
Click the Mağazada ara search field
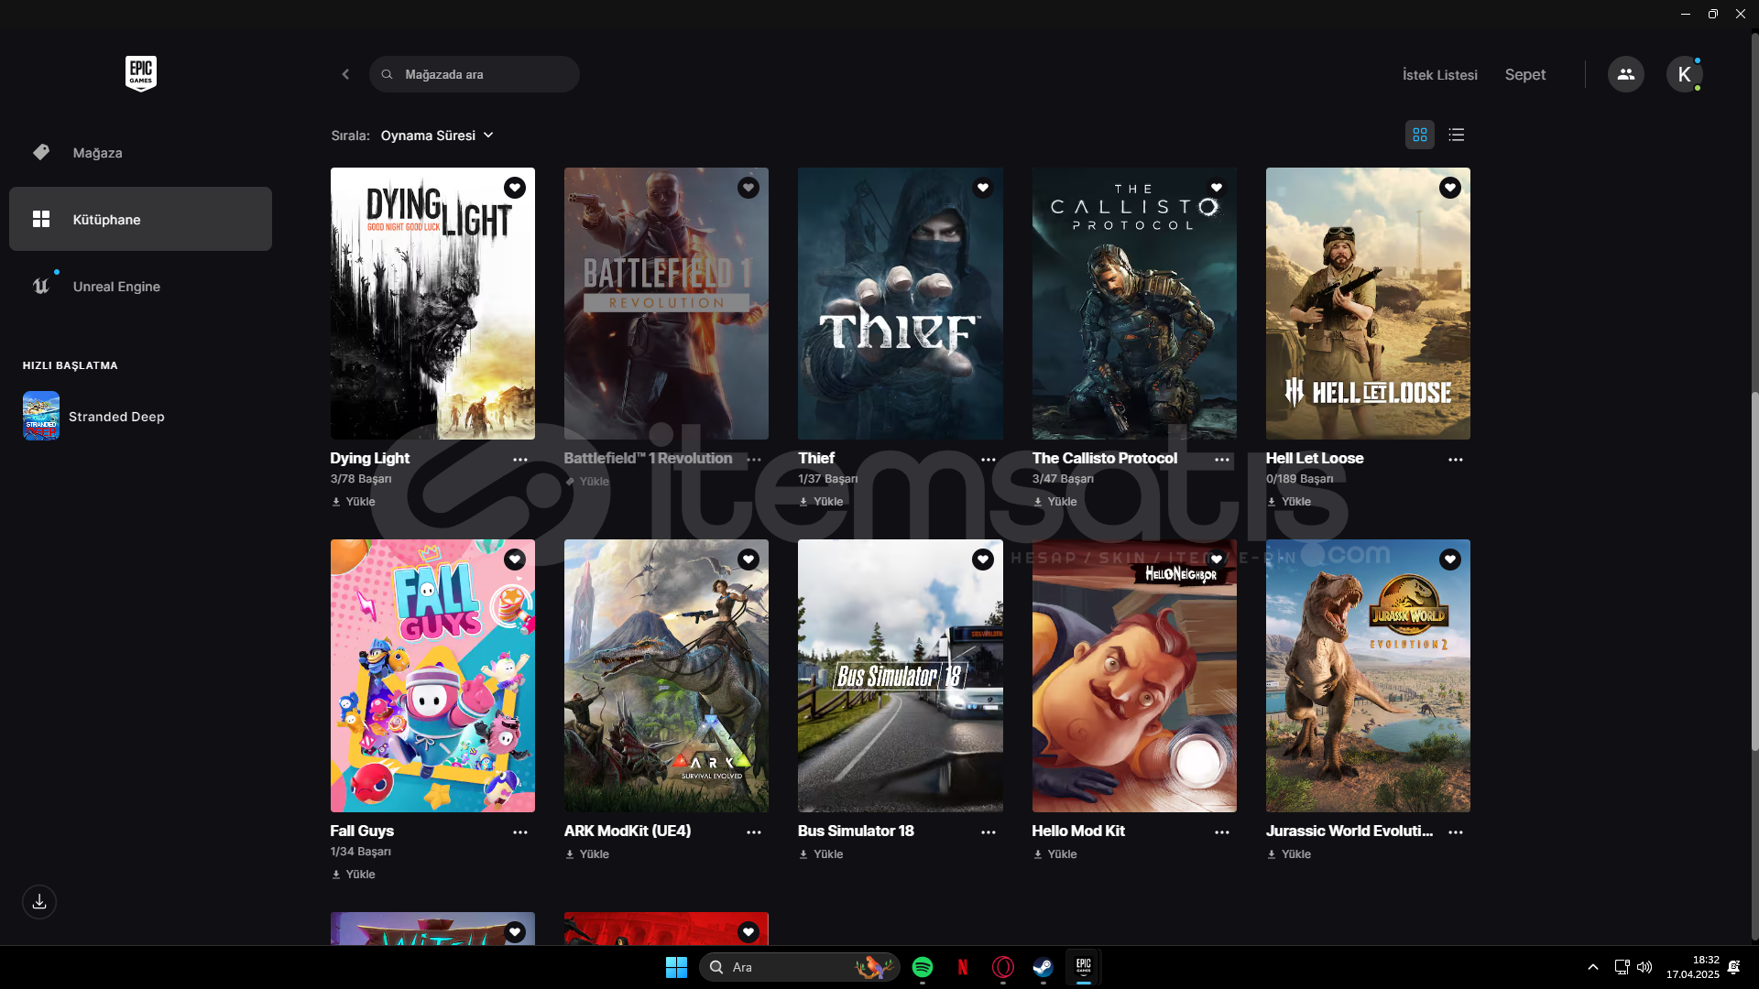(x=475, y=74)
